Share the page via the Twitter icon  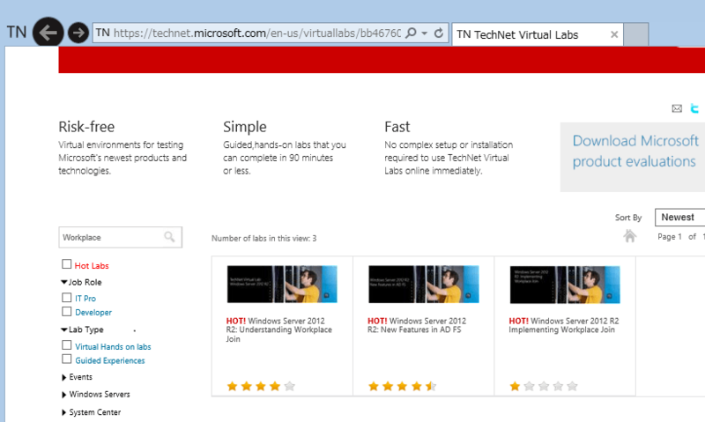pyautogui.click(x=695, y=108)
